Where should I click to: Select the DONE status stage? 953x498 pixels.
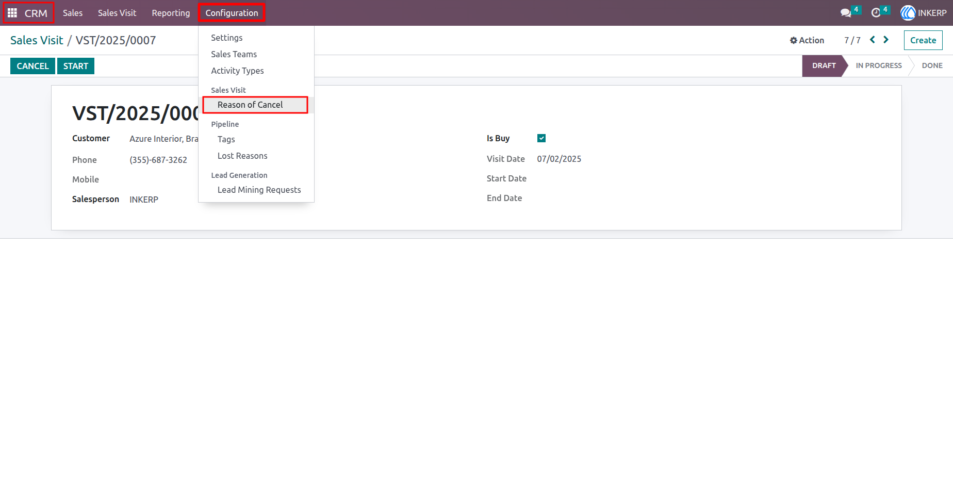click(x=932, y=65)
